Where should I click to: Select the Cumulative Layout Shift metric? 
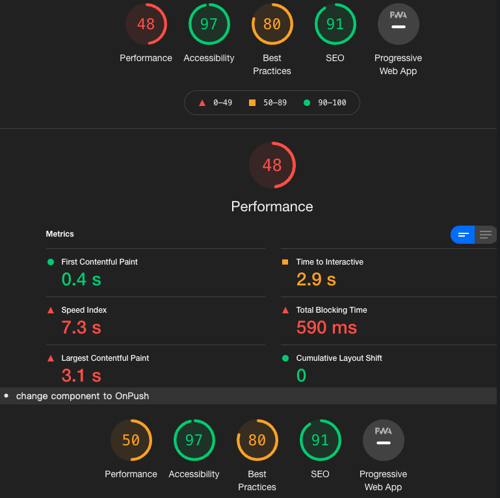389,367
